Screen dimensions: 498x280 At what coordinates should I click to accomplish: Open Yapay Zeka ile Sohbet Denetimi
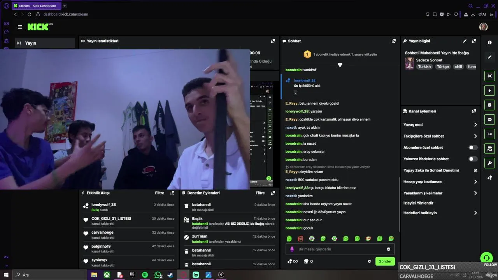(431, 170)
